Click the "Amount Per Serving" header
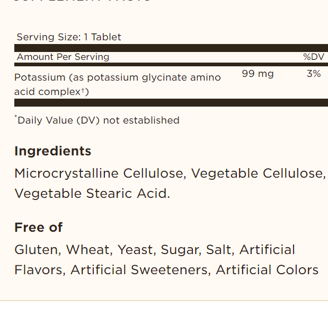 click(63, 57)
